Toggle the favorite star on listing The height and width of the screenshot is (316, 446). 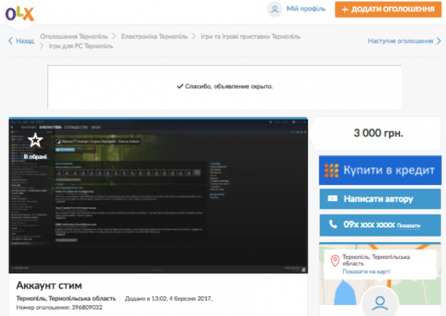[35, 141]
